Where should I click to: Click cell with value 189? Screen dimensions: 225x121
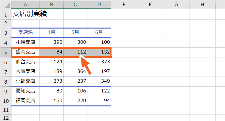click(x=52, y=72)
